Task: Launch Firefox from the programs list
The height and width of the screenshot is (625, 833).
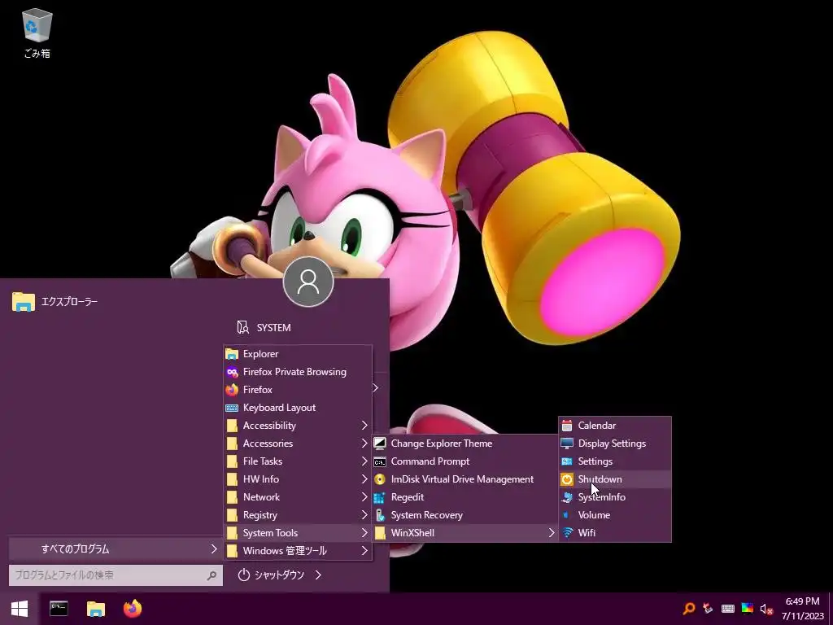Action: pos(298,390)
